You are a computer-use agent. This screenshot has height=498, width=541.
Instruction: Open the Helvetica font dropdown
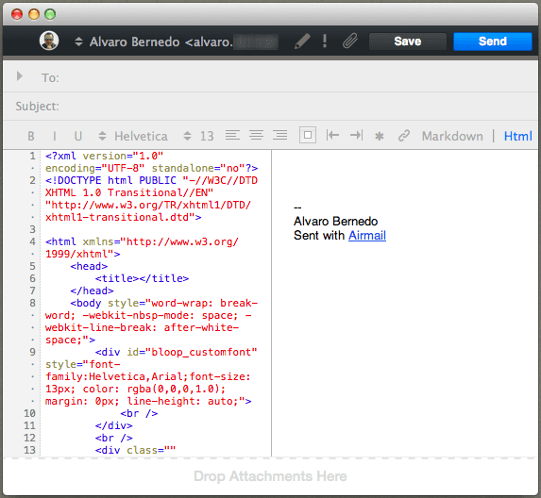133,136
